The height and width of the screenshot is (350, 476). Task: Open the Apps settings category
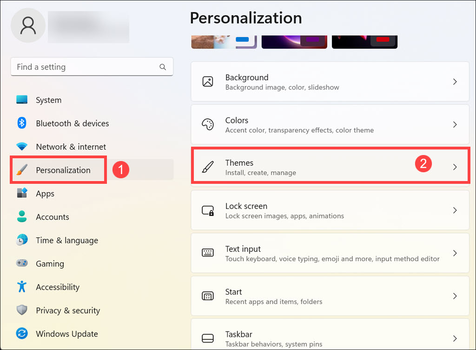tap(45, 194)
